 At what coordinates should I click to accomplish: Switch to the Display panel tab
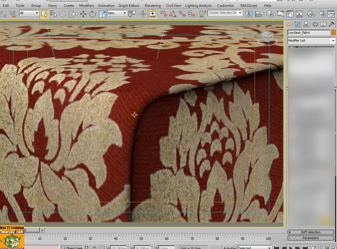tap(323, 24)
